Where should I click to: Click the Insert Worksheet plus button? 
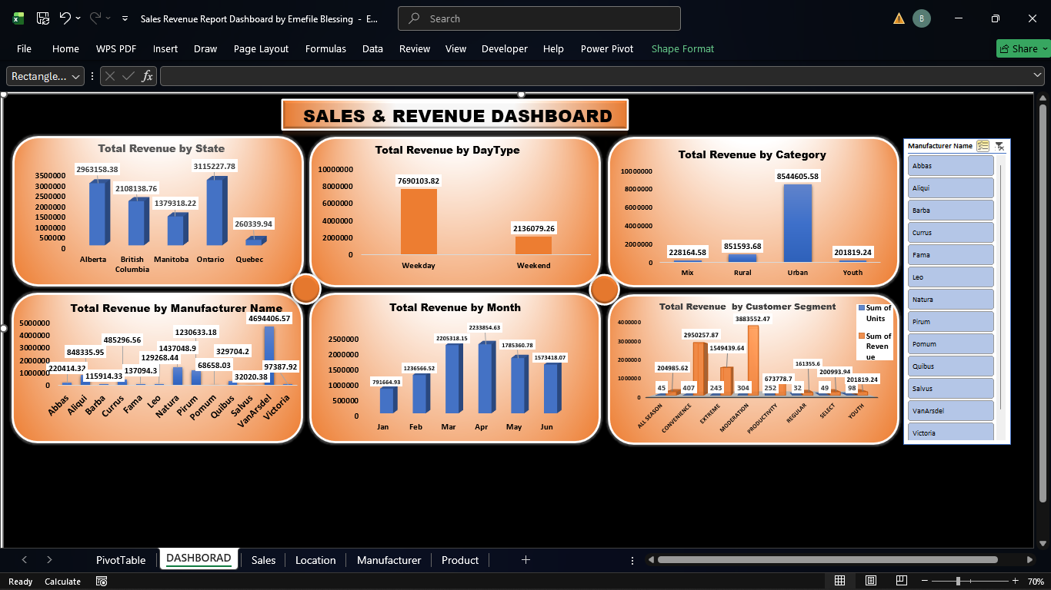(525, 560)
